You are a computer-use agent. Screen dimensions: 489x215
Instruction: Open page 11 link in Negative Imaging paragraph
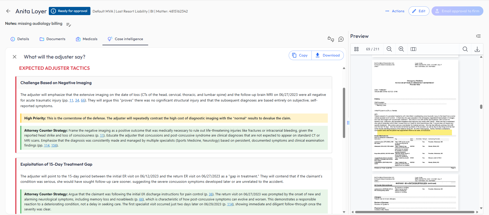tap(71, 100)
